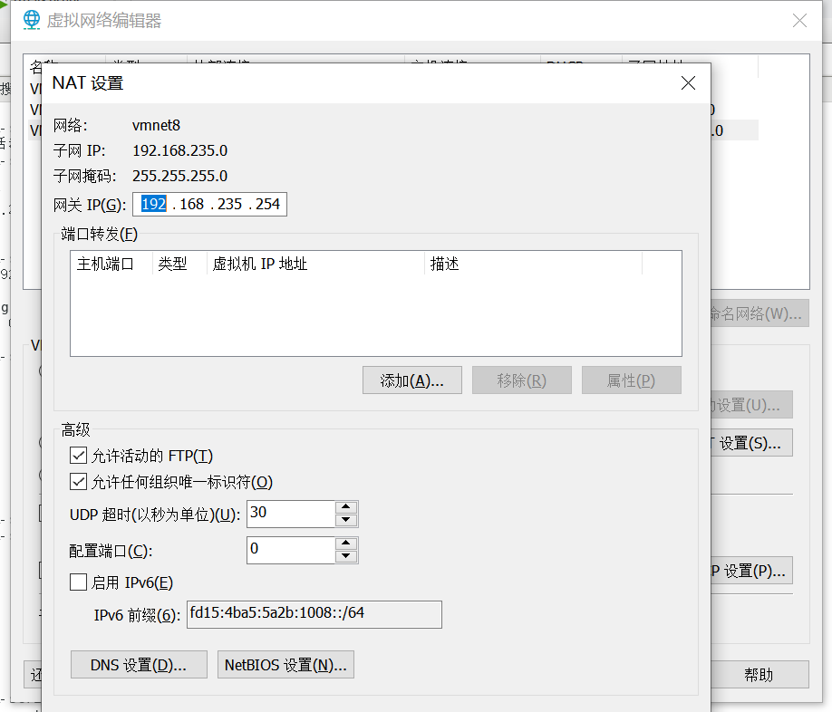
Task: Enable the 启用 IPv6(E) checkbox
Action: coord(79,582)
